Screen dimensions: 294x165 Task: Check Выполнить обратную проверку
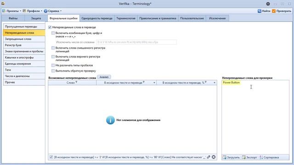pyautogui.click(x=53, y=71)
